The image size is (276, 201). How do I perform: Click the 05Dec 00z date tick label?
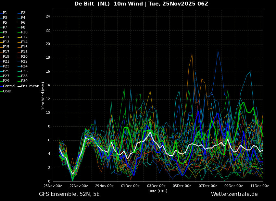pyautogui.click(x=182, y=186)
